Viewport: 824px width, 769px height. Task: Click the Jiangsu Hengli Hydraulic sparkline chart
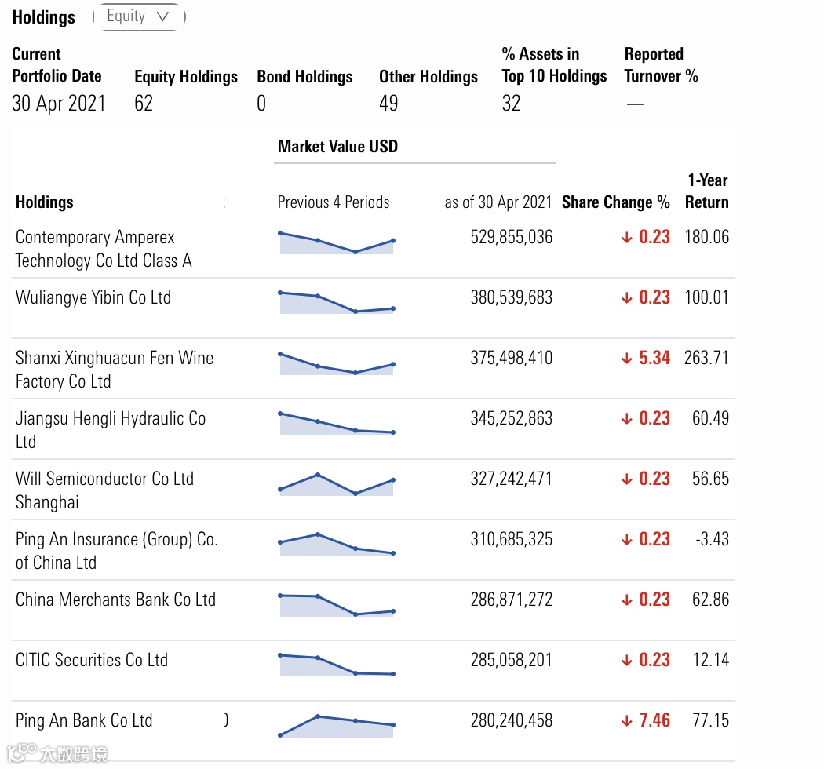[337, 423]
